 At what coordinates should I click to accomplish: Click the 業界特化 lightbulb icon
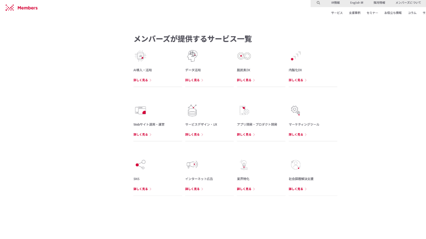pos(244,165)
